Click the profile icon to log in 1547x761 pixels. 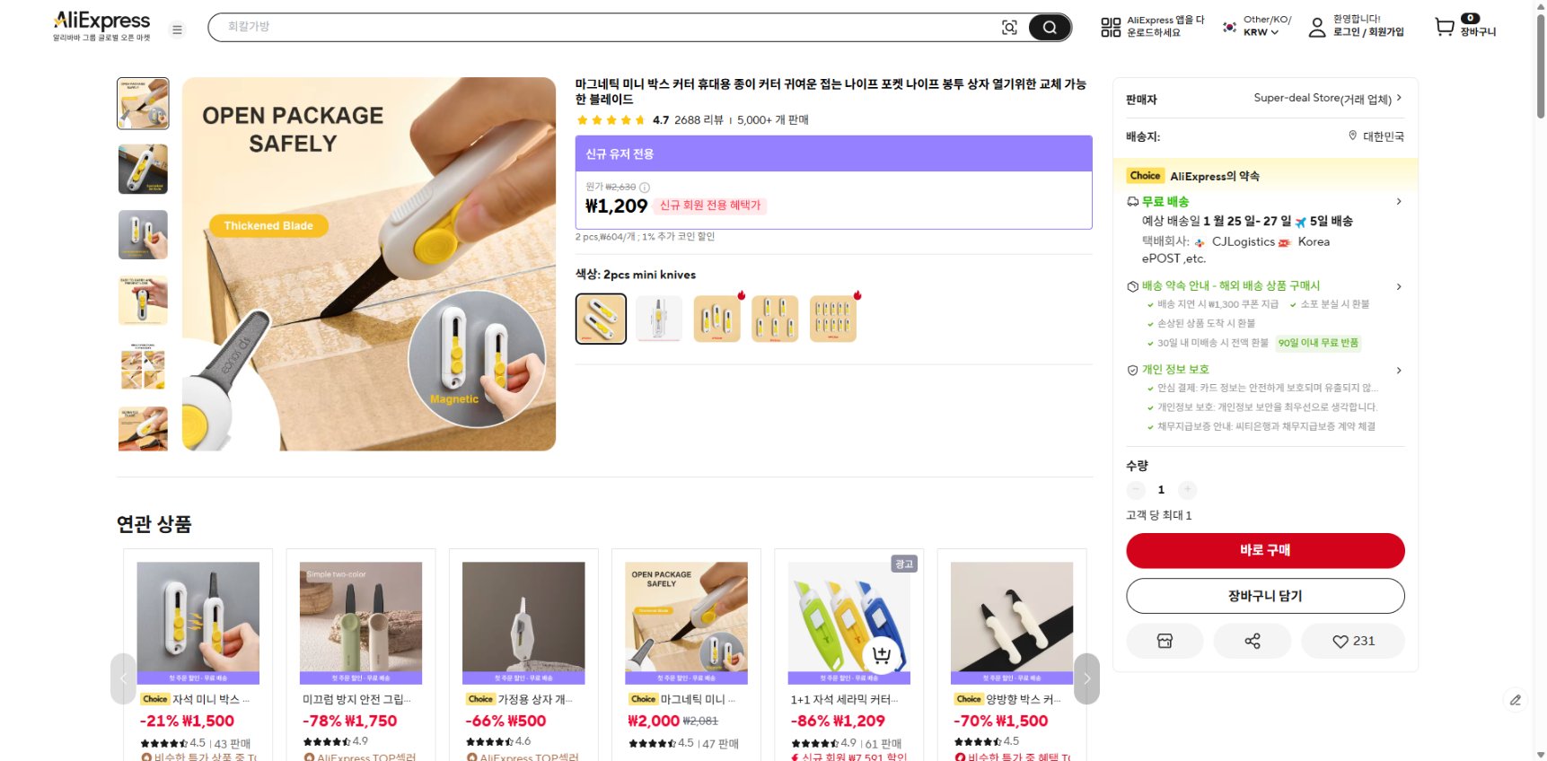(1316, 27)
